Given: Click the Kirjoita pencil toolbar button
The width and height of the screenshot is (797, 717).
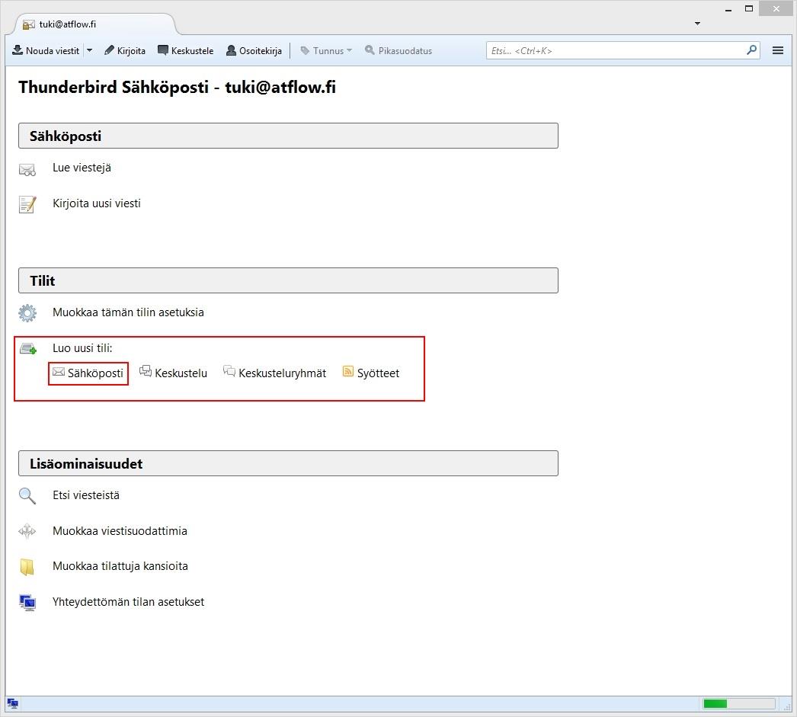Looking at the screenshot, I should point(124,50).
